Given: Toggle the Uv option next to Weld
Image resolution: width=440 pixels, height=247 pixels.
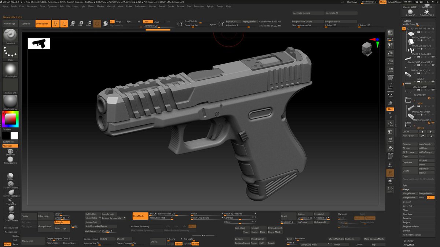Looking at the screenshot, I should pos(431,197).
